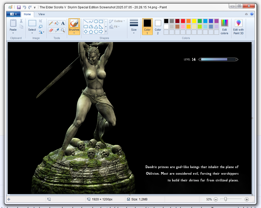The width and height of the screenshot is (261, 208).
Task: Open Paint Help question mark icon
Action: [252, 14]
